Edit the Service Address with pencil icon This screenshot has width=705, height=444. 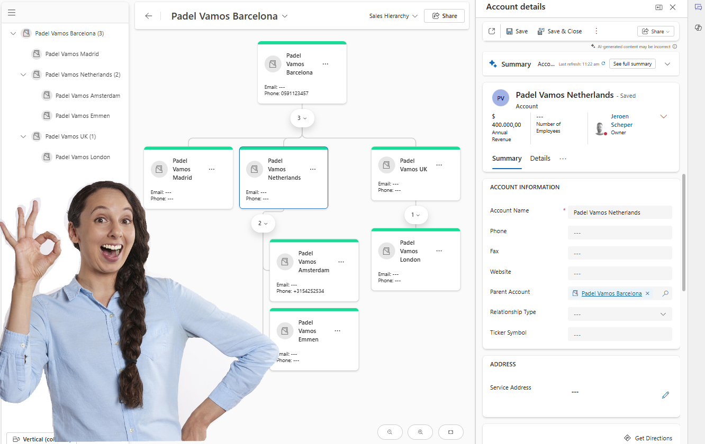[x=665, y=395]
